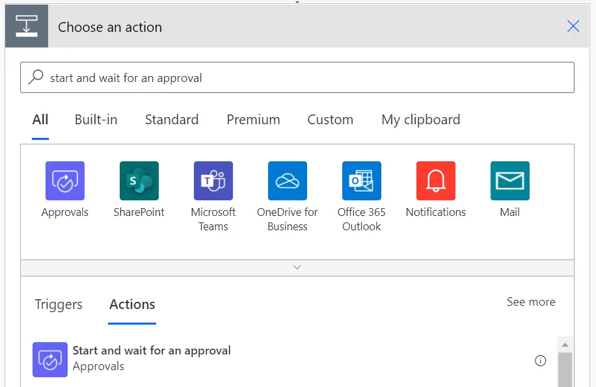Collapse the connectors panel with the chevron
Viewport: 596px width, 387px height.
(297, 267)
